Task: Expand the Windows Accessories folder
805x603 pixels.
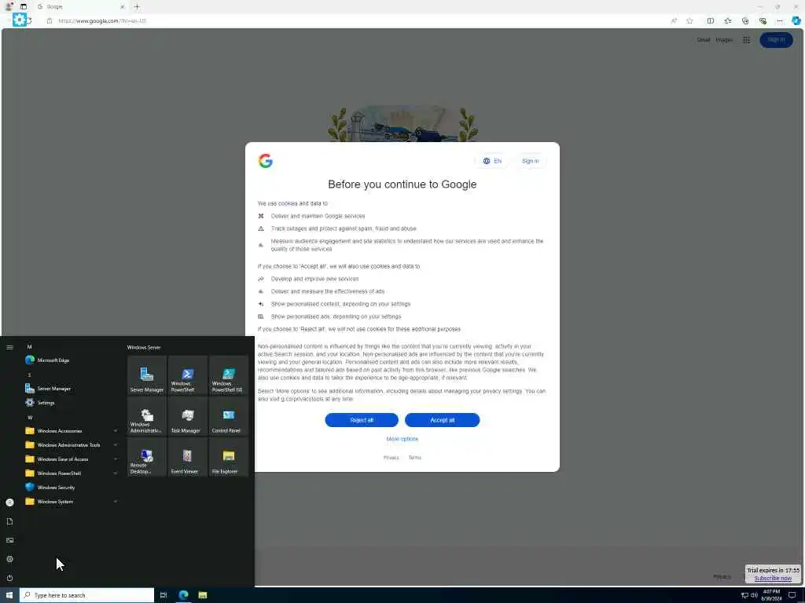Action: pyautogui.click(x=71, y=431)
